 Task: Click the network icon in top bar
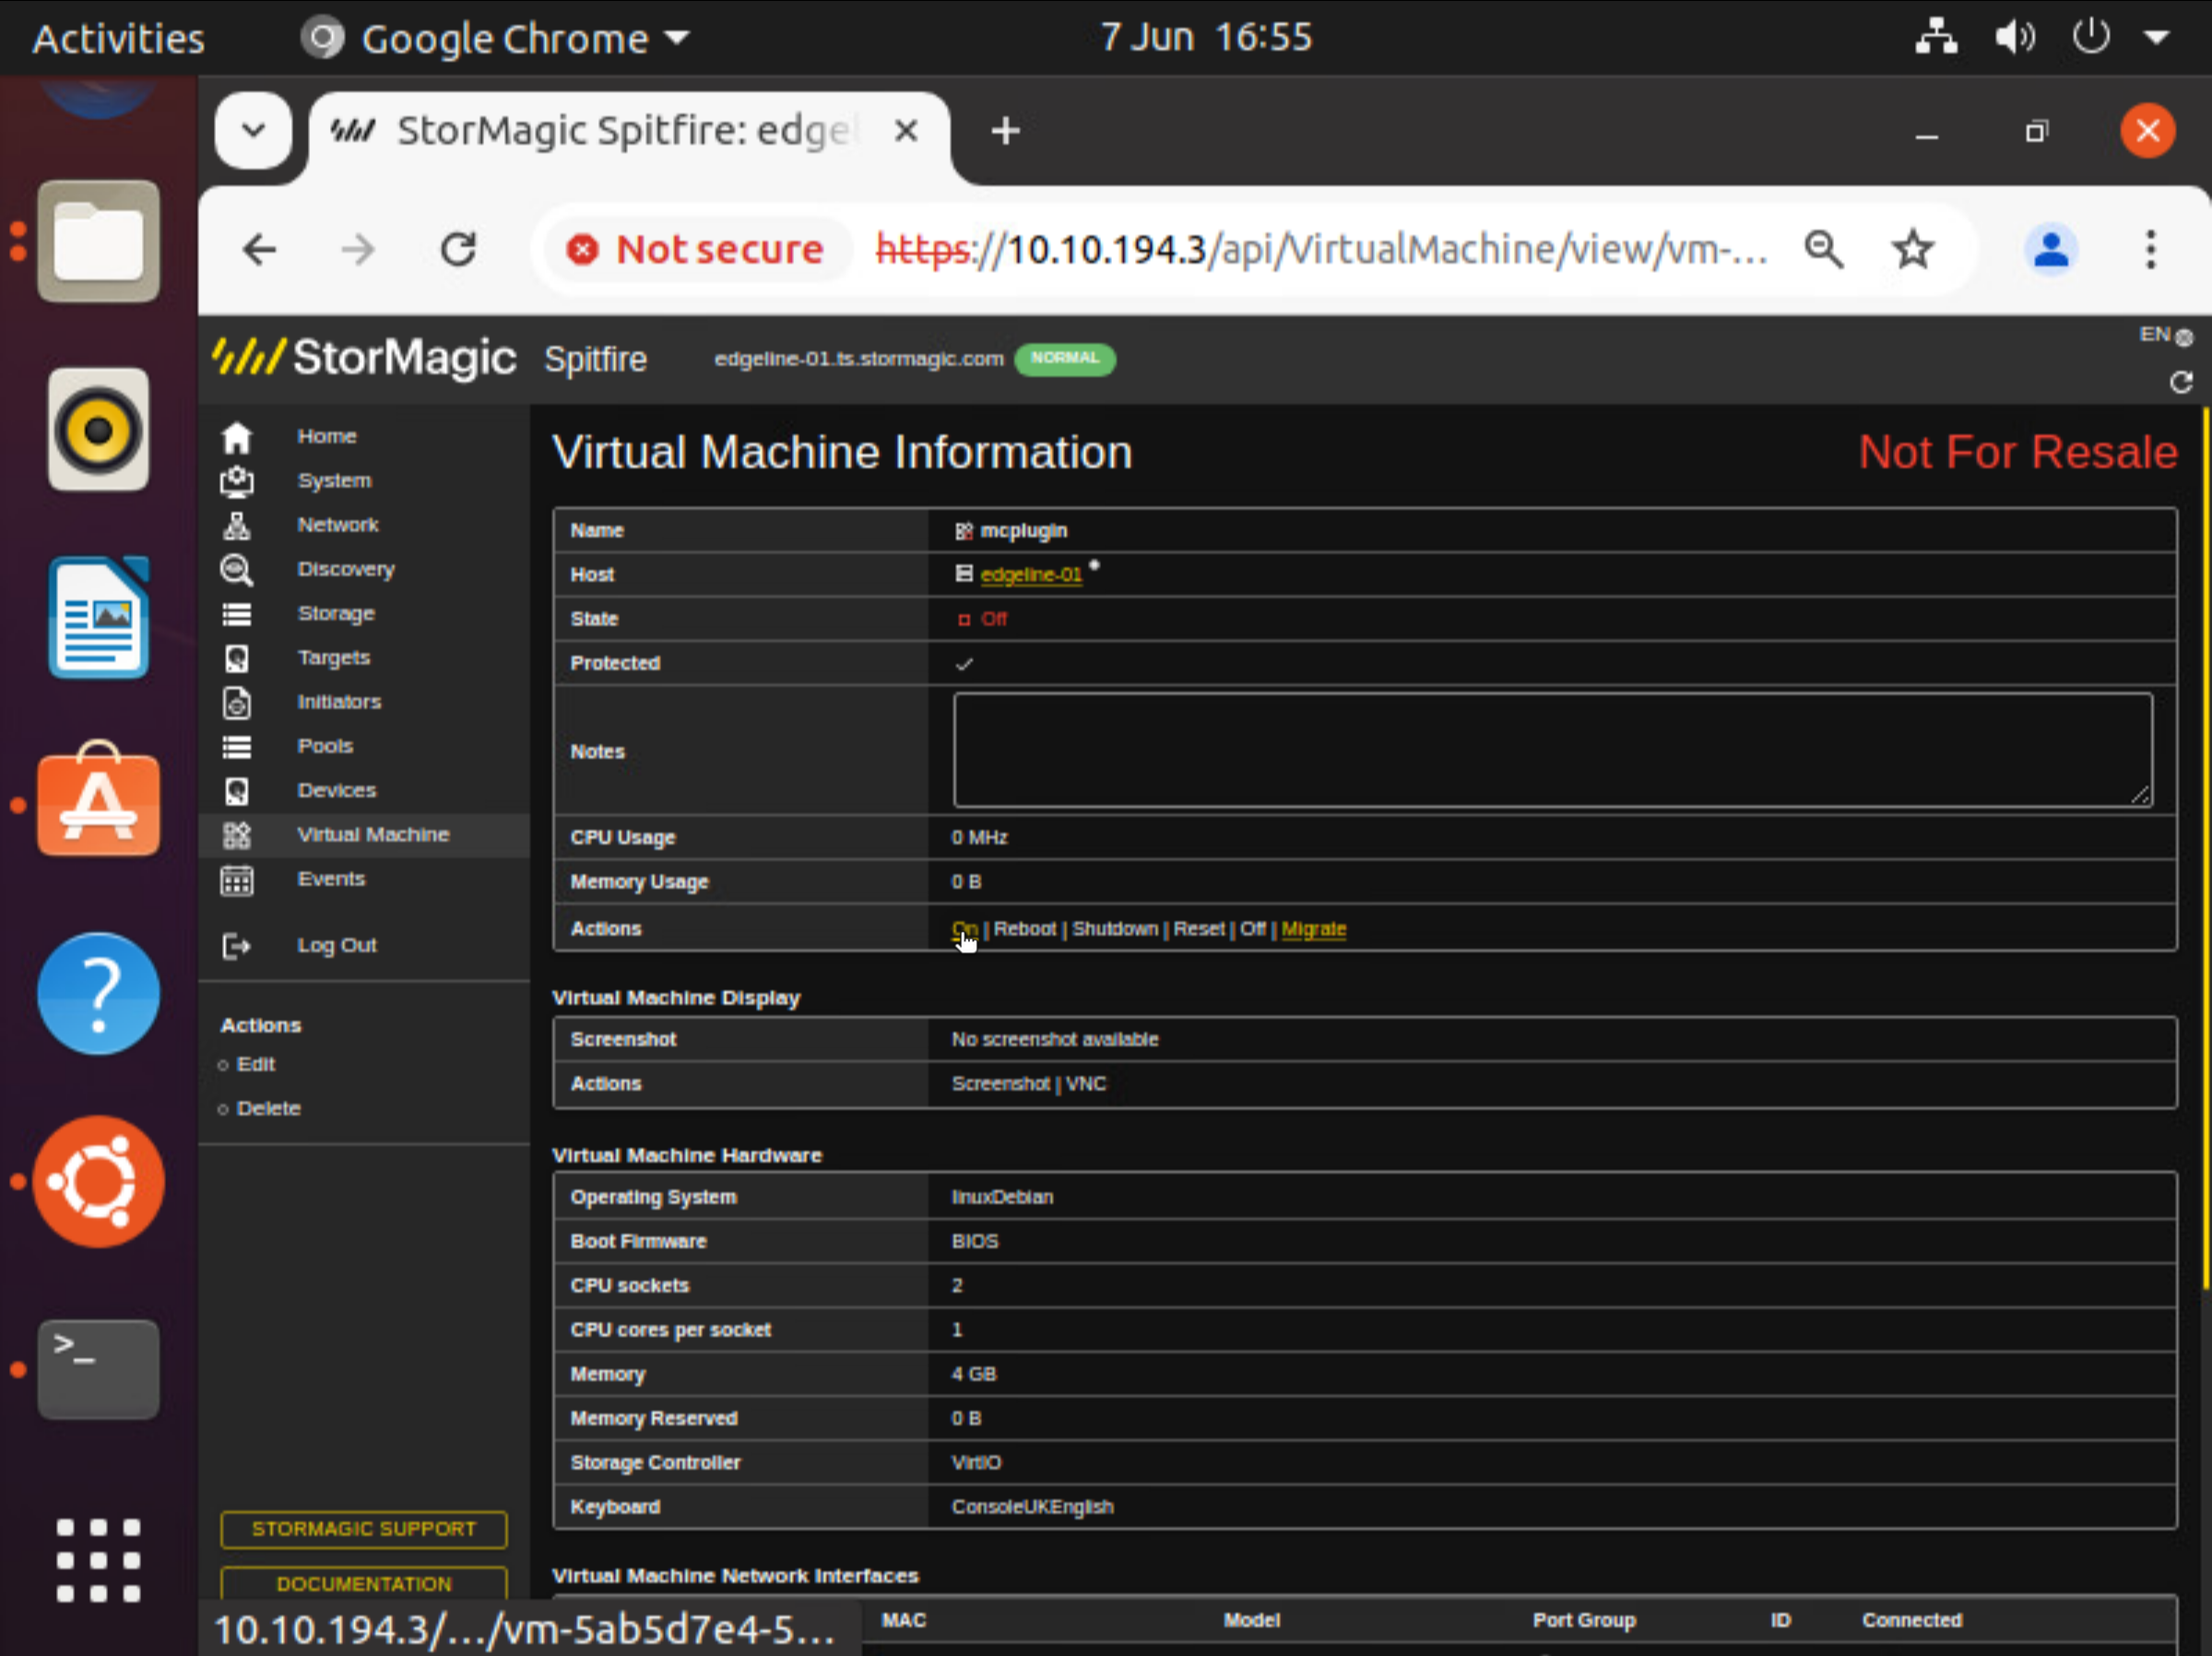[x=1936, y=38]
